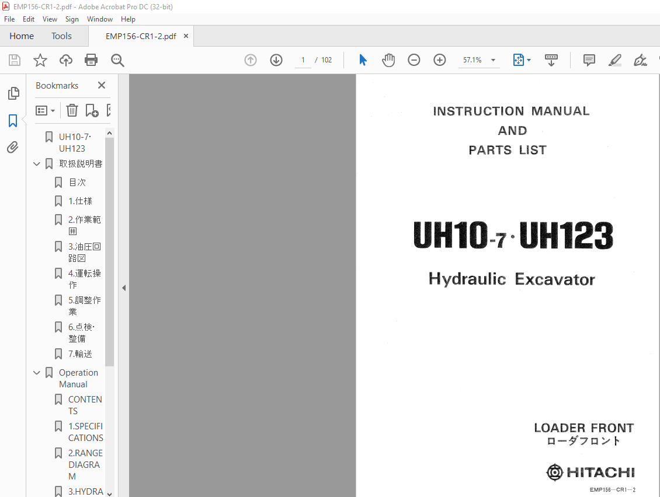
Task: Jump to the 7.輸送 bookmark
Action: point(80,354)
